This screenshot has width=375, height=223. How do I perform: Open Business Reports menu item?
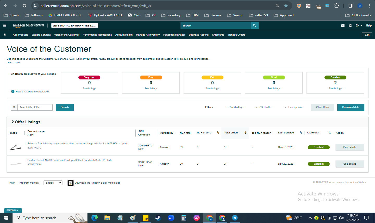pyautogui.click(x=199, y=35)
